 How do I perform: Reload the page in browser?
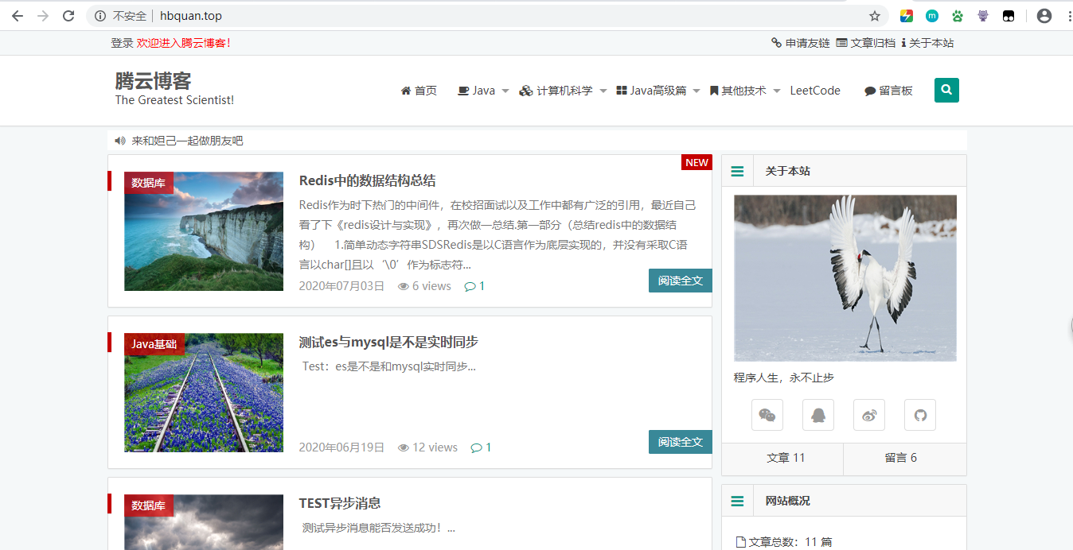pyautogui.click(x=68, y=16)
